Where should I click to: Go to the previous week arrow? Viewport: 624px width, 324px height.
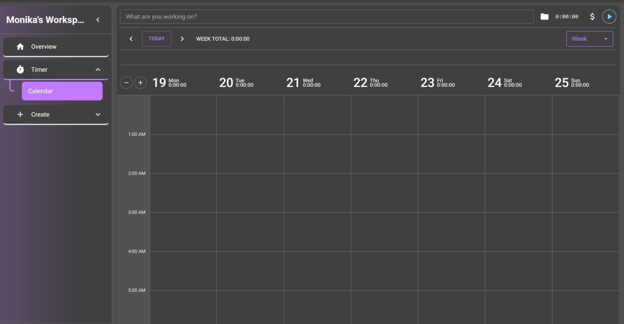coord(131,39)
